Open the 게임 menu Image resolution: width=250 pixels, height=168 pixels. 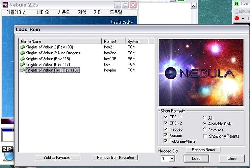pos(82,12)
